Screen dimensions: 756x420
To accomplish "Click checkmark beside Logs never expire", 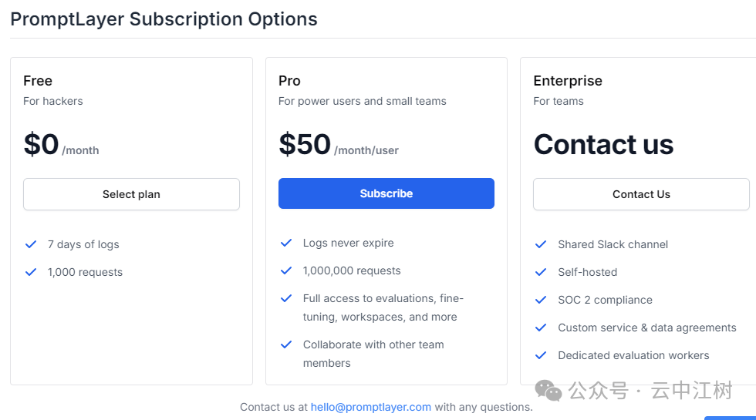I will click(286, 243).
